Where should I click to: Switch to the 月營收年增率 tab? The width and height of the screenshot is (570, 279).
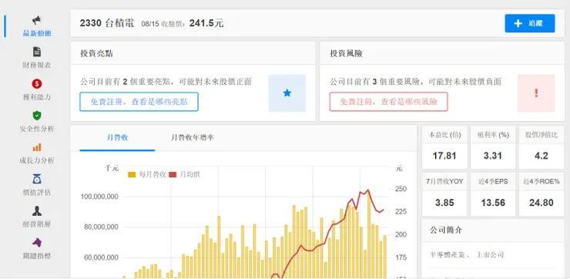[193, 138]
